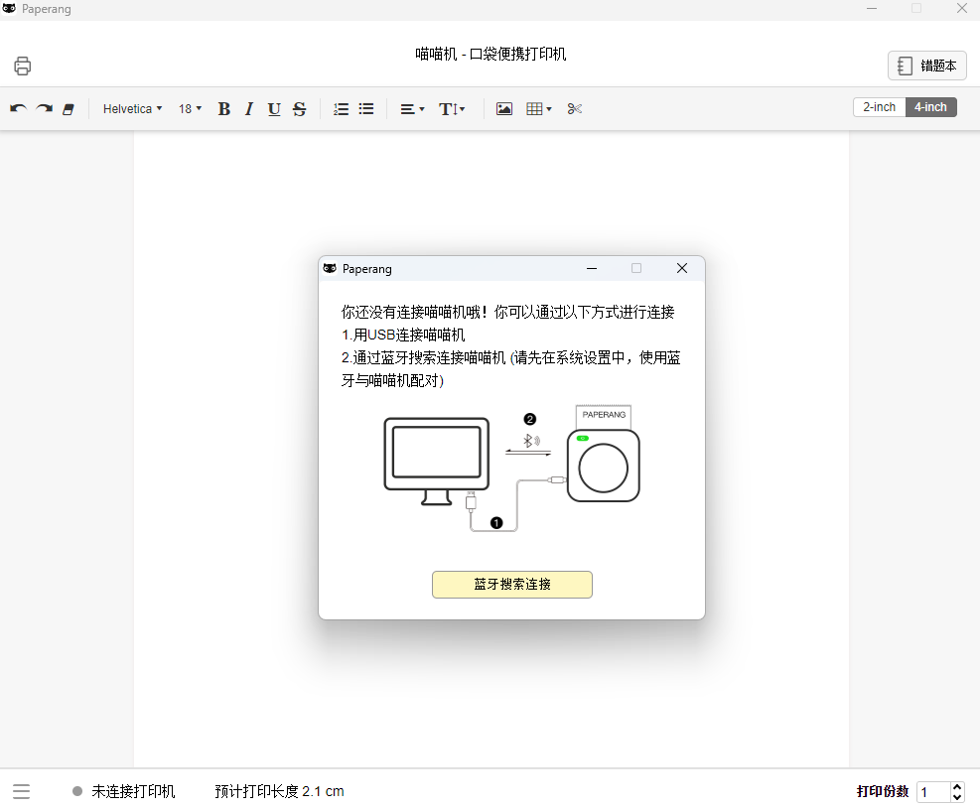The image size is (980, 809).
Task: Click the scissors cut-line icon
Action: (x=575, y=109)
